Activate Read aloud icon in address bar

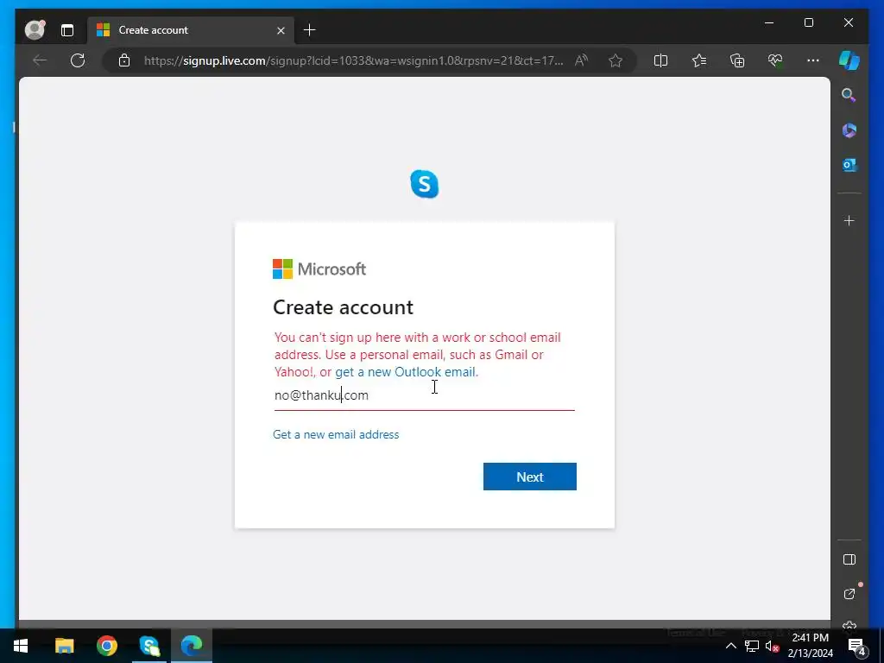(x=581, y=60)
